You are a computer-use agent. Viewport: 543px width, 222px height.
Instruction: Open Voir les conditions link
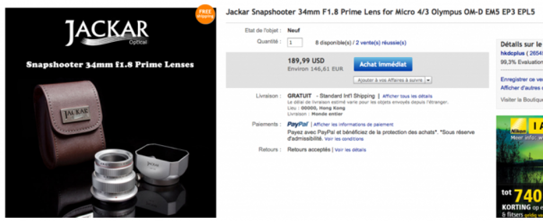344,139
